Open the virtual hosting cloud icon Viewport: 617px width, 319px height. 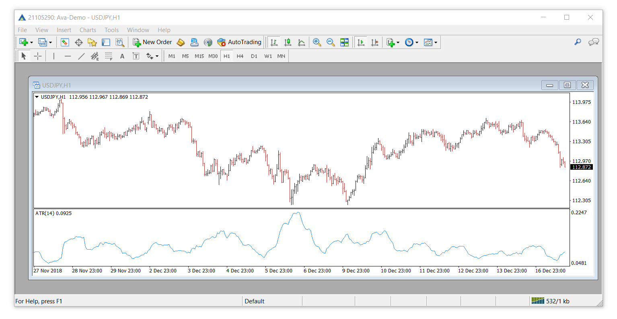click(x=194, y=42)
